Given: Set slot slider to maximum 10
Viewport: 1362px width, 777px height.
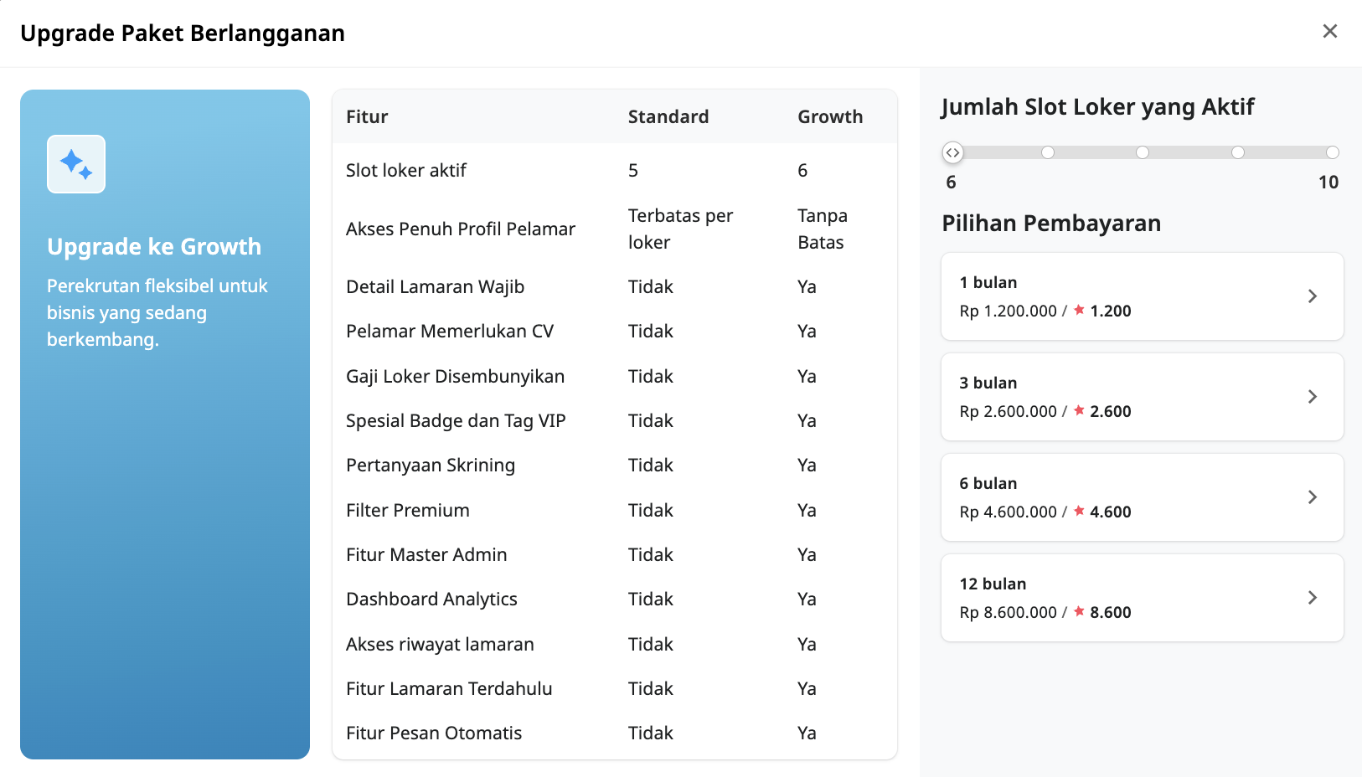Looking at the screenshot, I should [1332, 152].
